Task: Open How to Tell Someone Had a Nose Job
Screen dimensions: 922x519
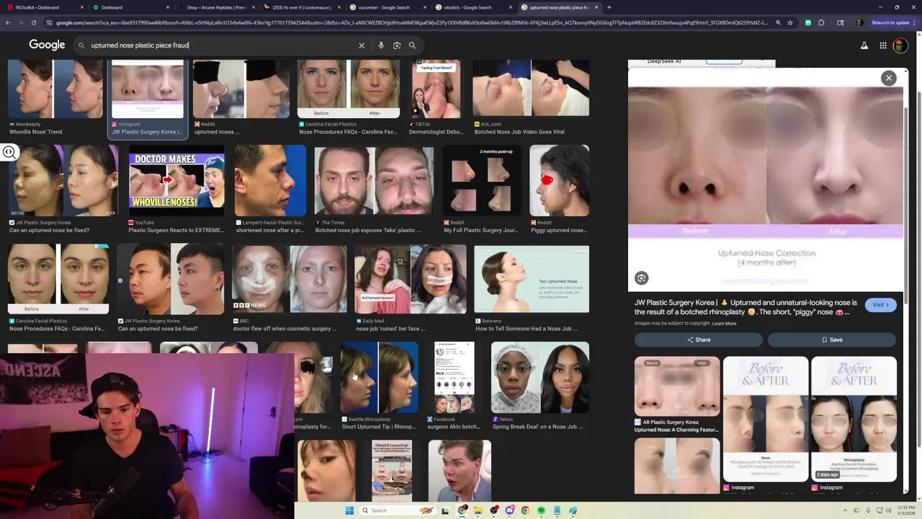Action: [532, 288]
